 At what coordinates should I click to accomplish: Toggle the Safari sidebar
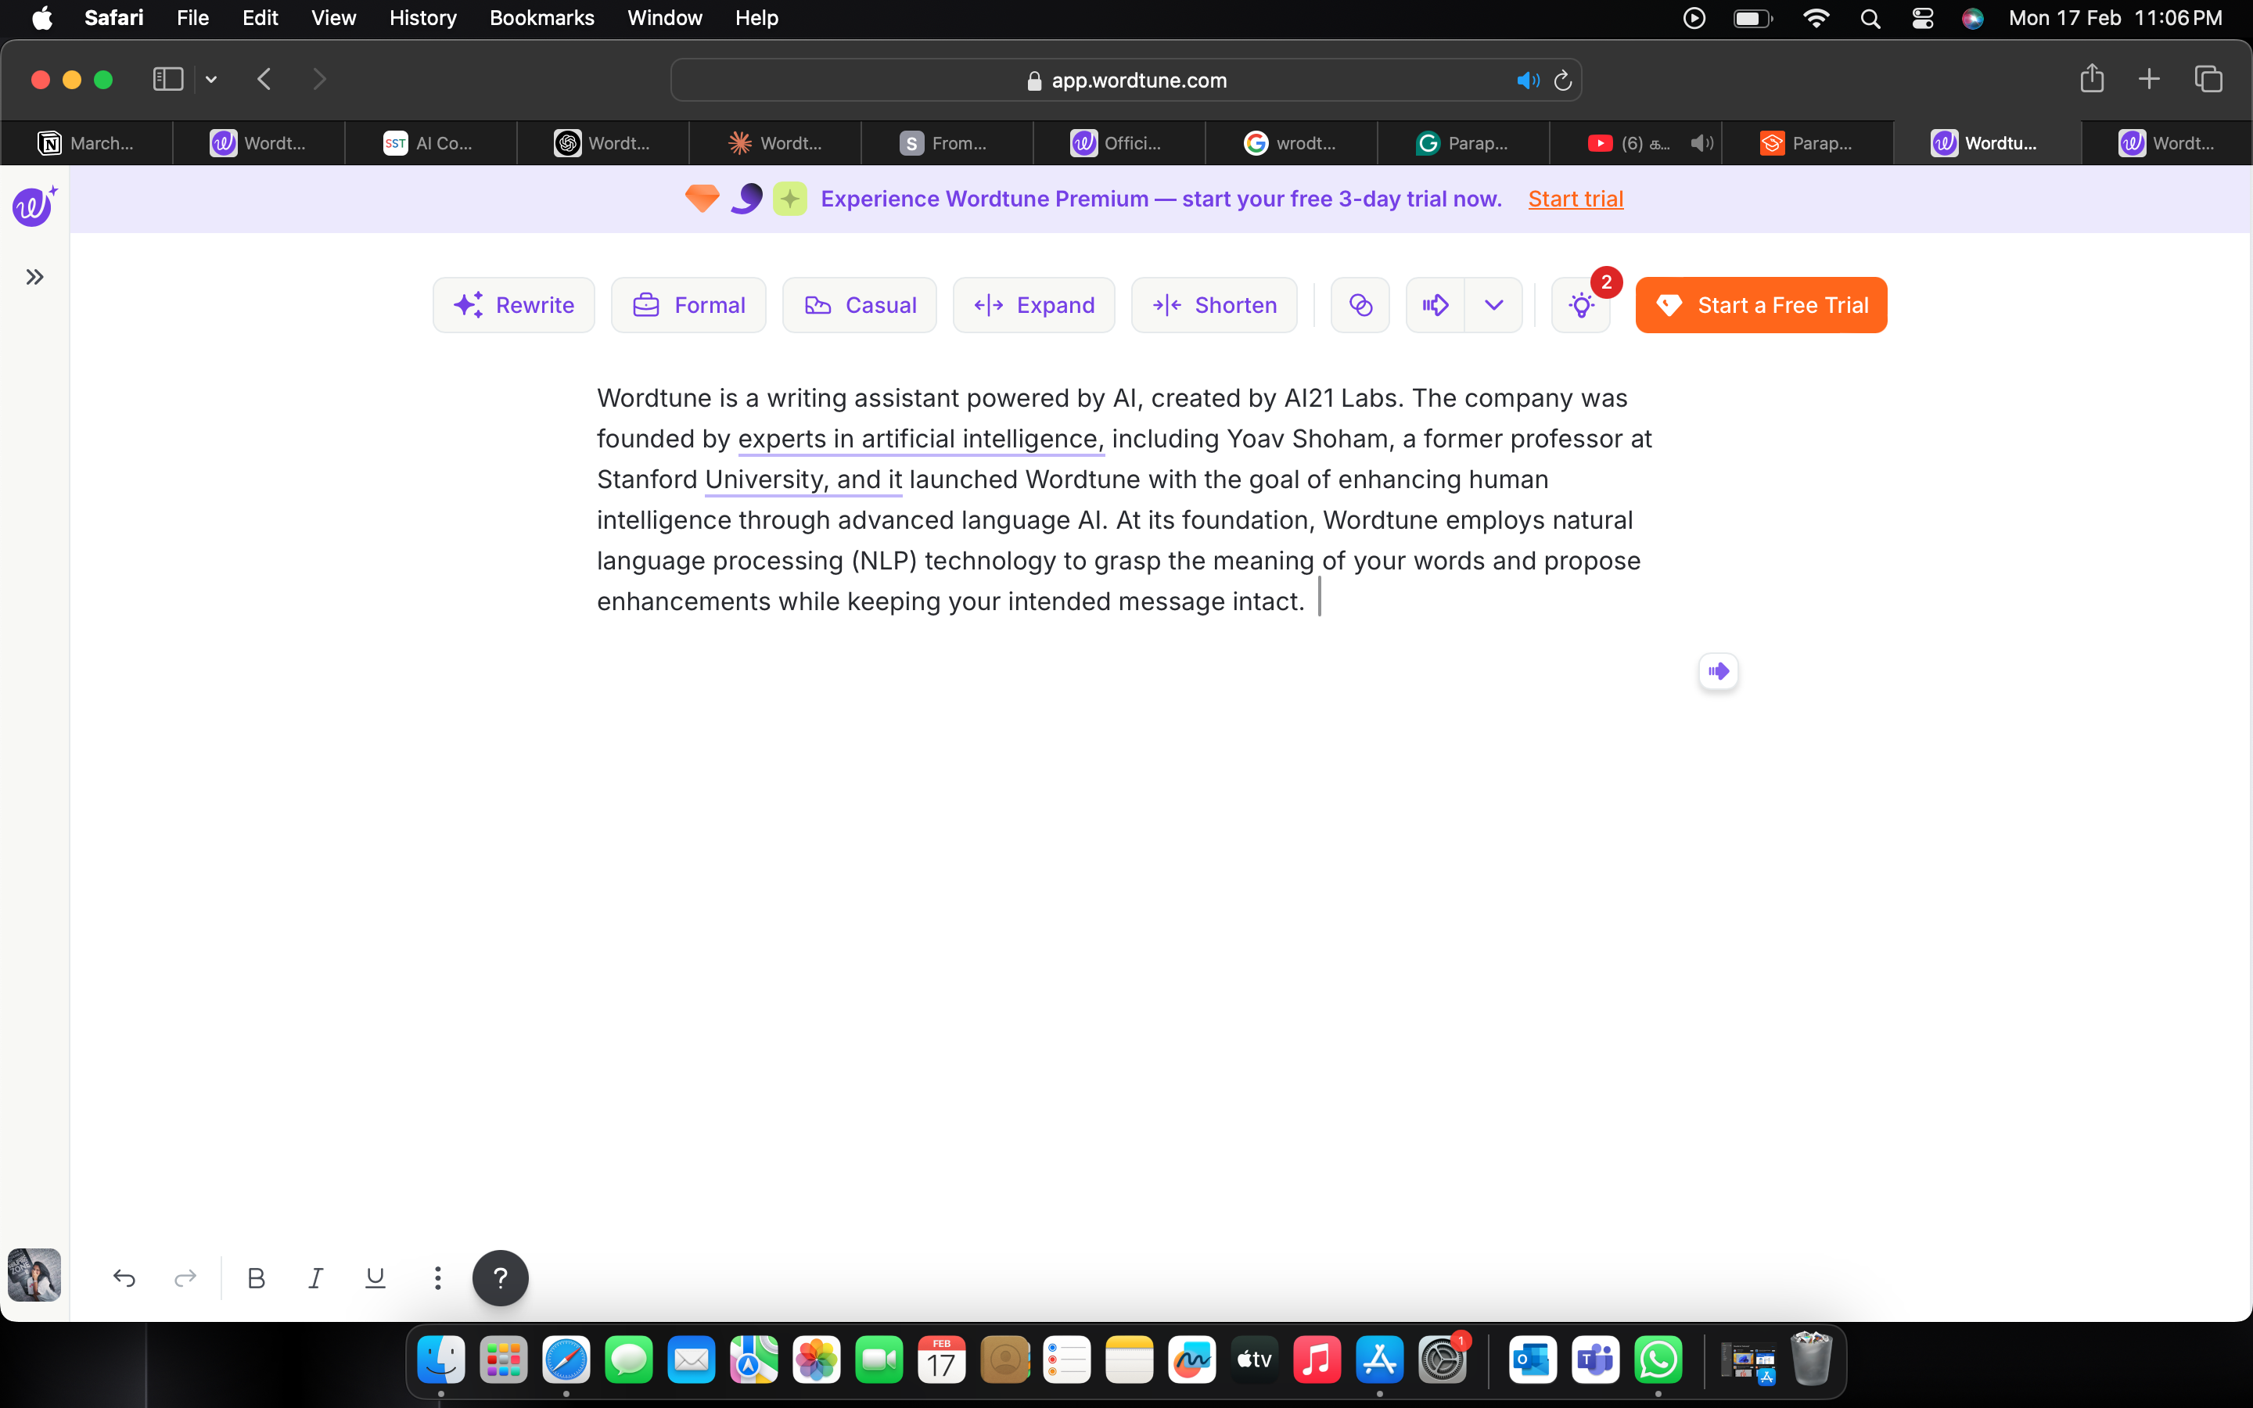[167, 79]
